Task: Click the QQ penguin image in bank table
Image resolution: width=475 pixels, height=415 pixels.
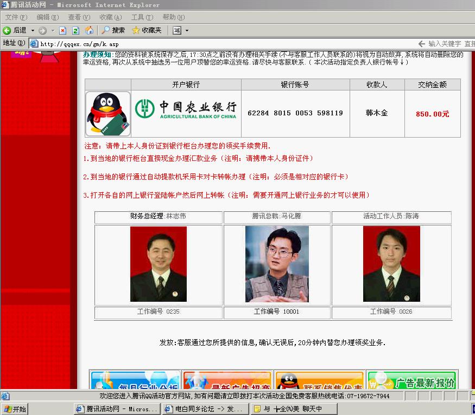Action: [108, 113]
